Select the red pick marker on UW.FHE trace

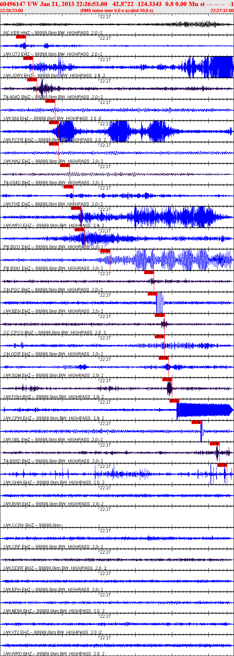68,187
